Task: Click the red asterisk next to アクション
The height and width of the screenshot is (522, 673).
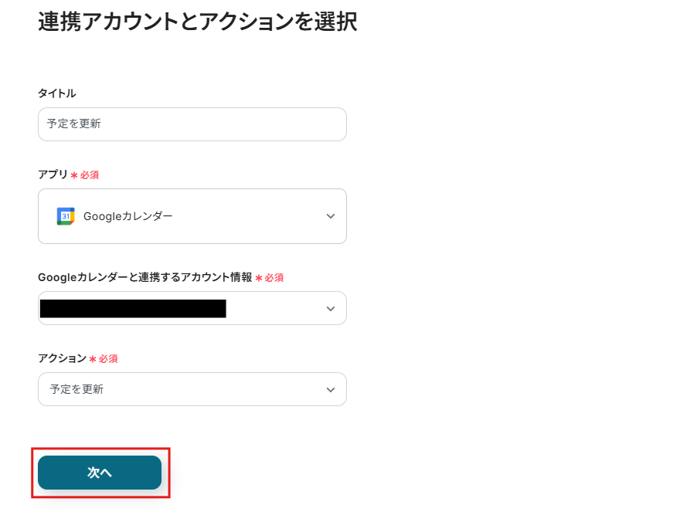Action: click(x=93, y=359)
